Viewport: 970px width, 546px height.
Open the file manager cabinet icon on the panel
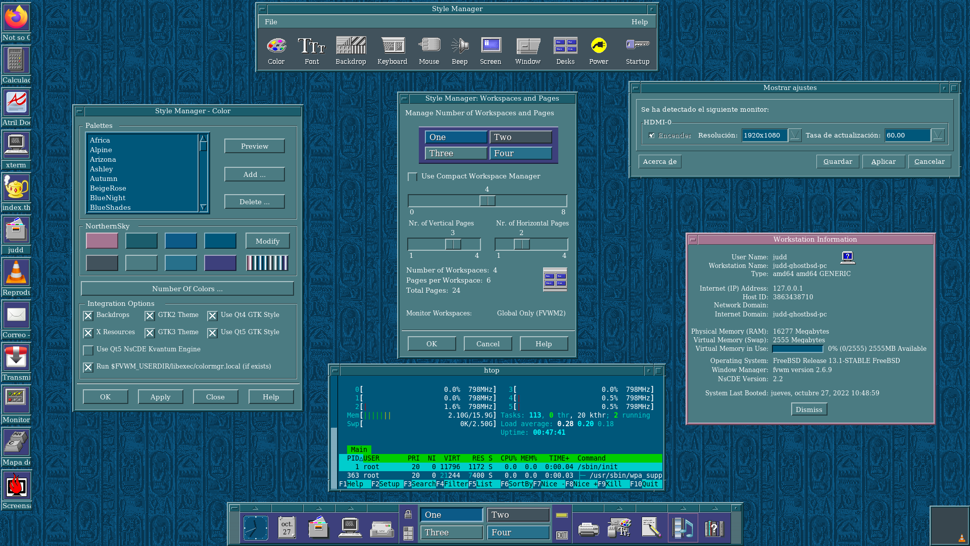(x=318, y=528)
